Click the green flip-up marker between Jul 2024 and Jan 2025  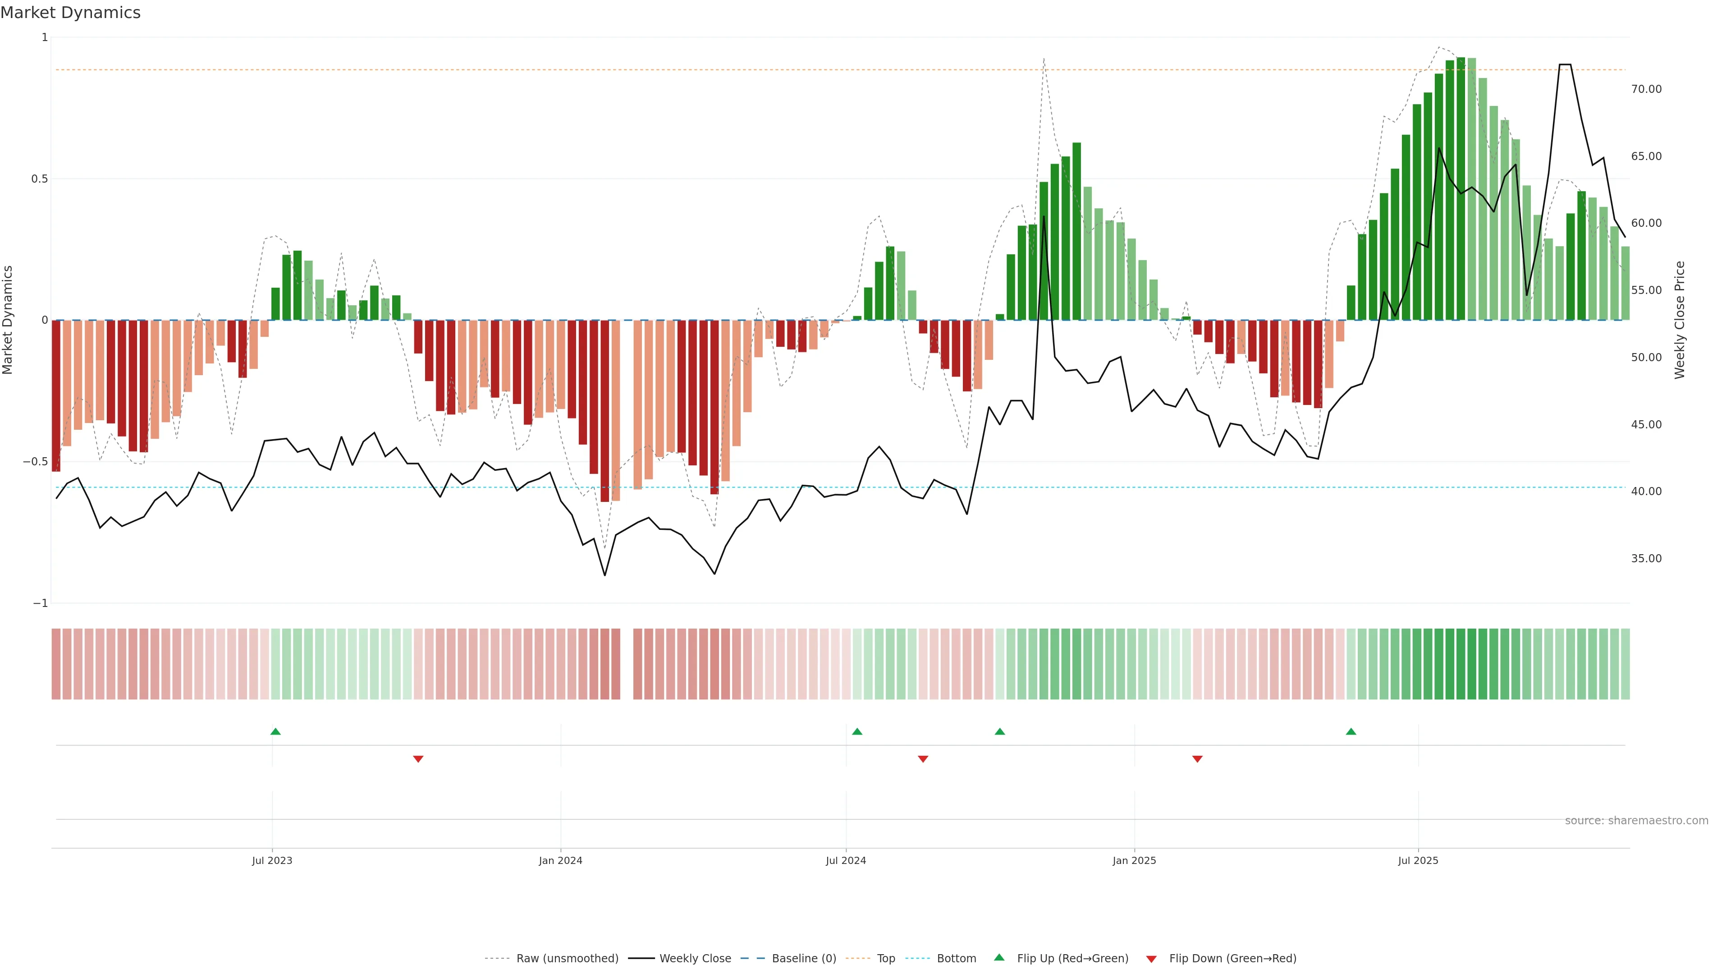1000,731
